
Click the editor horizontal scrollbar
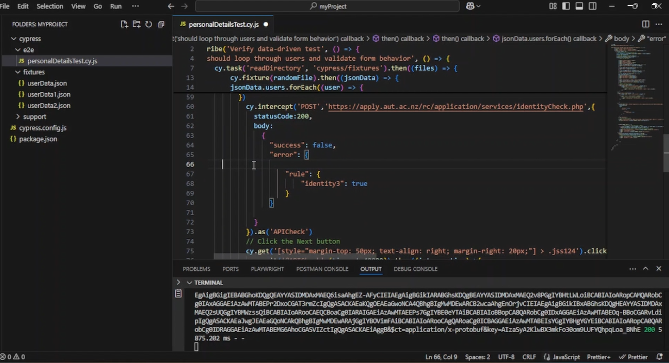coord(294,257)
